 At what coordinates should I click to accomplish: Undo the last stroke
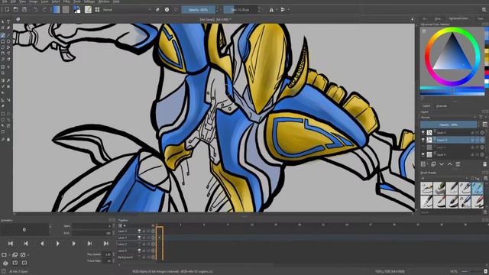(35, 10)
